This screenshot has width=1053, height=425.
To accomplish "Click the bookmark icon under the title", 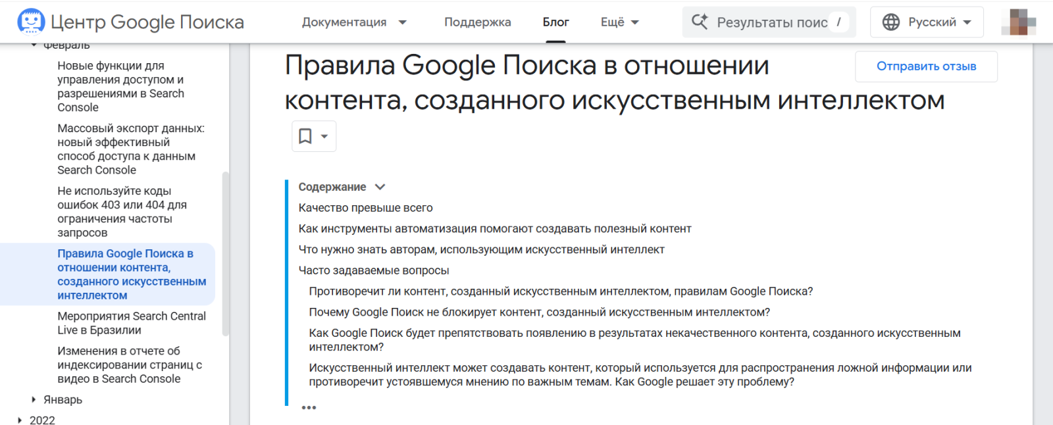I will coord(305,136).
